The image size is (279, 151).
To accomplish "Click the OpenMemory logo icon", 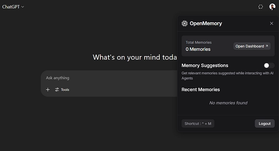I will tap(184, 23).
